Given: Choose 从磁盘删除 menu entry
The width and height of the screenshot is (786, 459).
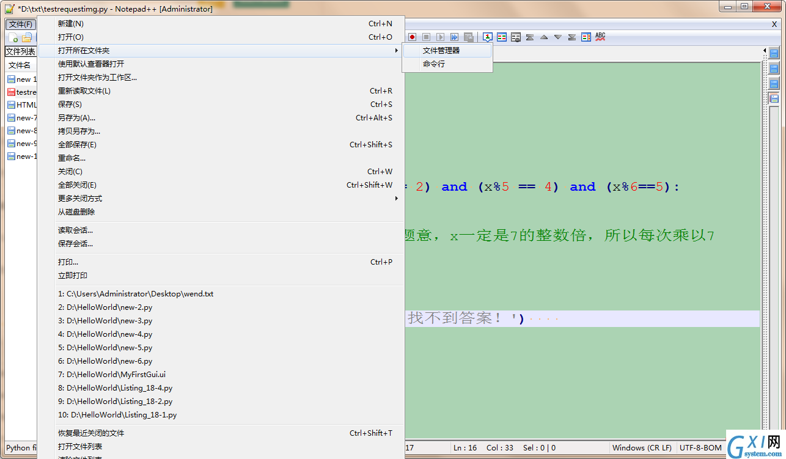Looking at the screenshot, I should 221,212.
